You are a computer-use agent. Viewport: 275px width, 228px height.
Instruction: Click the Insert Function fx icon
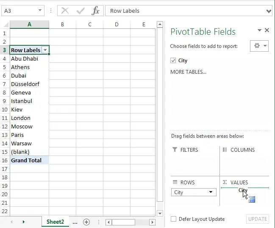pyautogui.click(x=96, y=11)
